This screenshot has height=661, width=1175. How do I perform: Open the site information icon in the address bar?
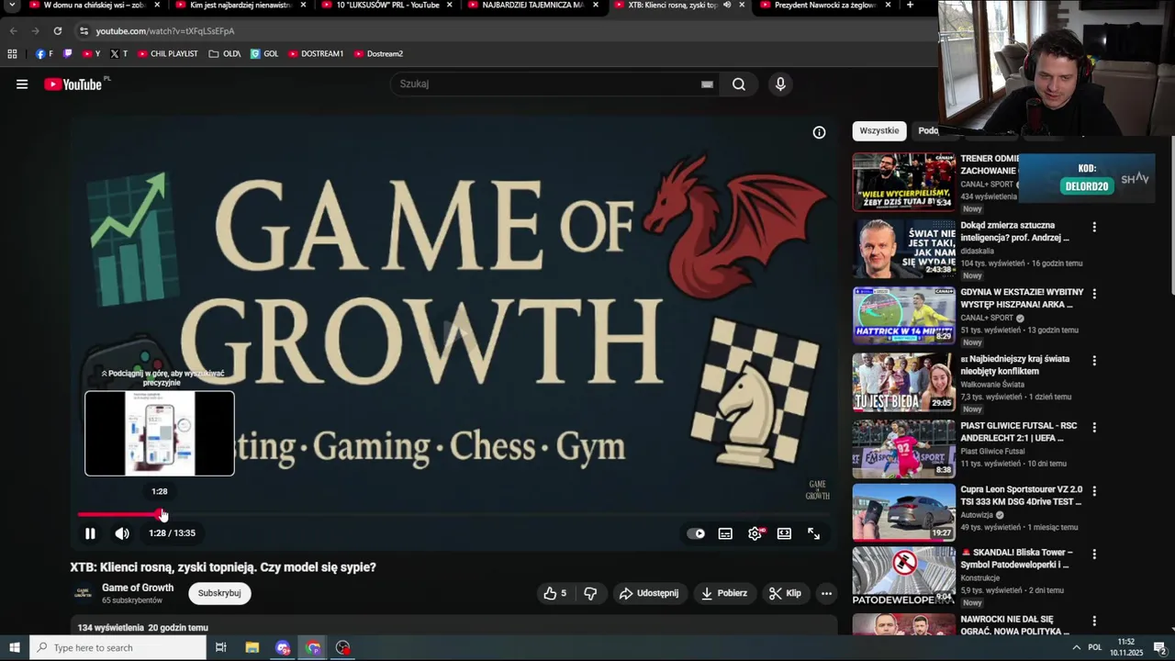(84, 31)
